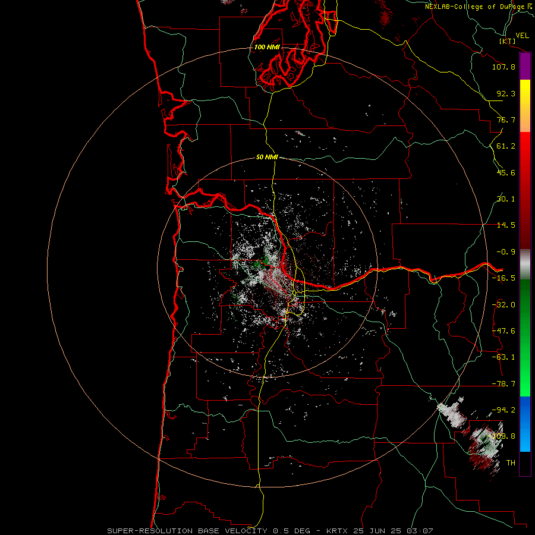Click the -78.7 velocity scale value

tap(503, 384)
